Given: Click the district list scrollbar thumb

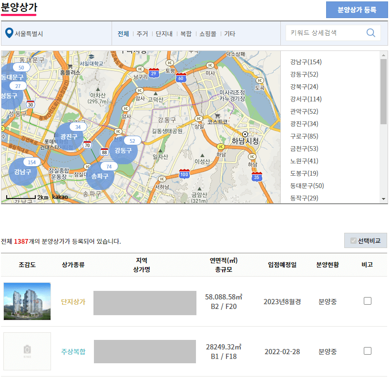Looking at the screenshot, I should 383,91.
